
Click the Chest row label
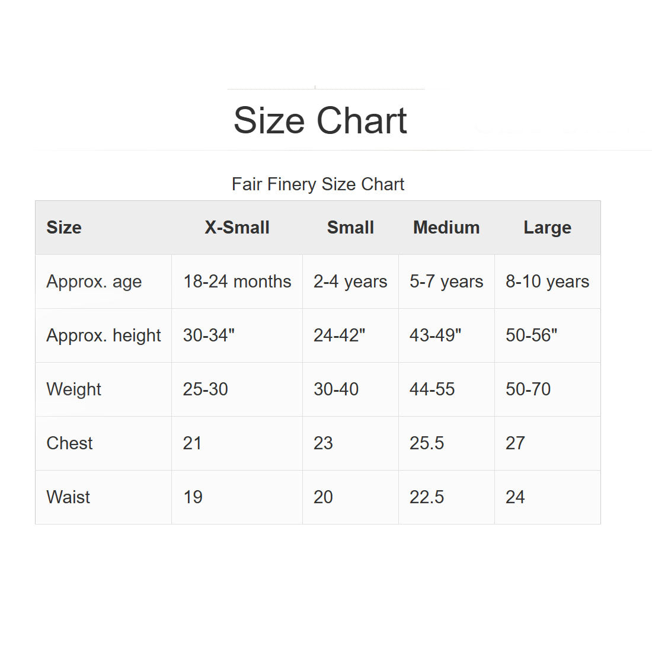click(70, 443)
